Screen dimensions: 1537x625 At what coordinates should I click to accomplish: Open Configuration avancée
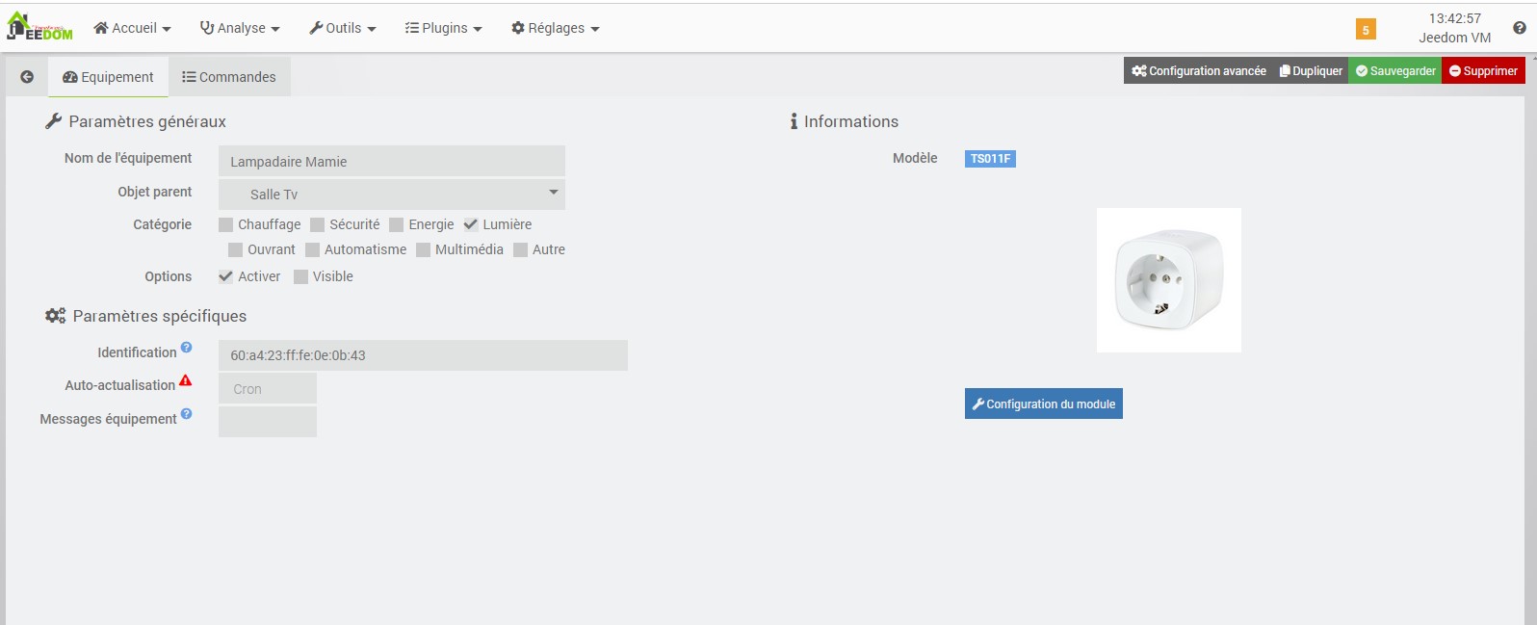1198,70
